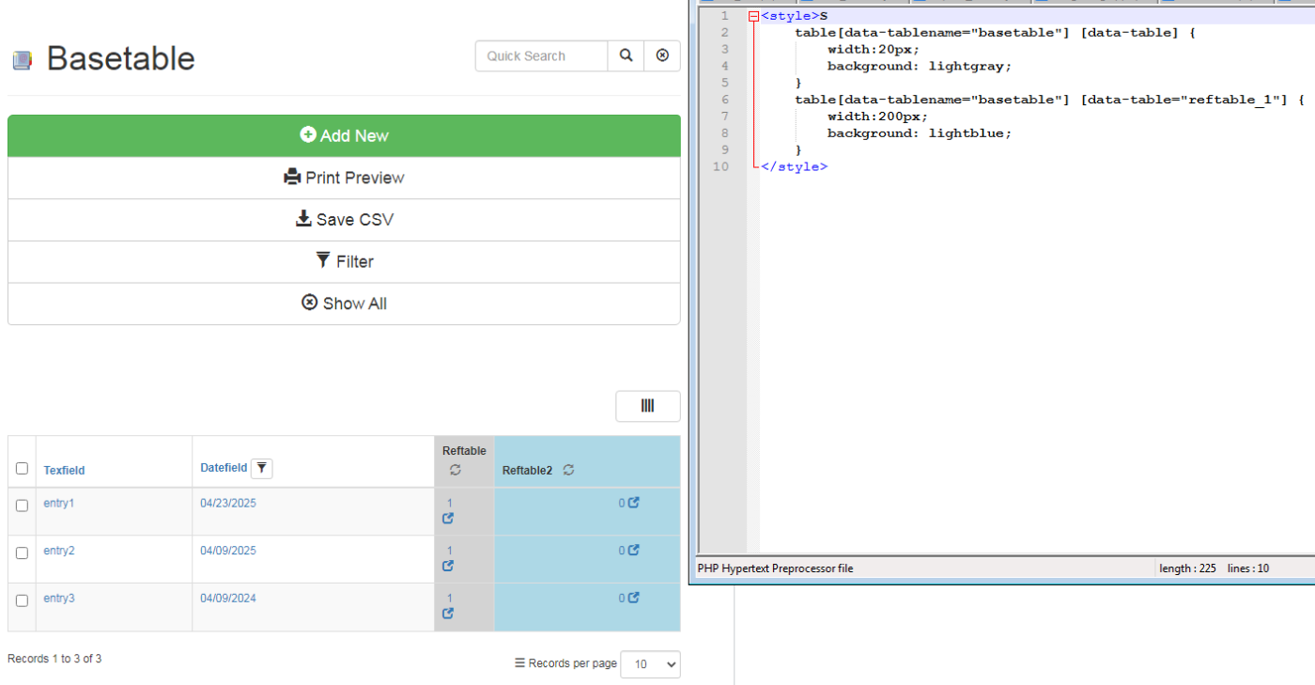
Task: Click the closing </style> tag in editor
Action: pyautogui.click(x=794, y=166)
